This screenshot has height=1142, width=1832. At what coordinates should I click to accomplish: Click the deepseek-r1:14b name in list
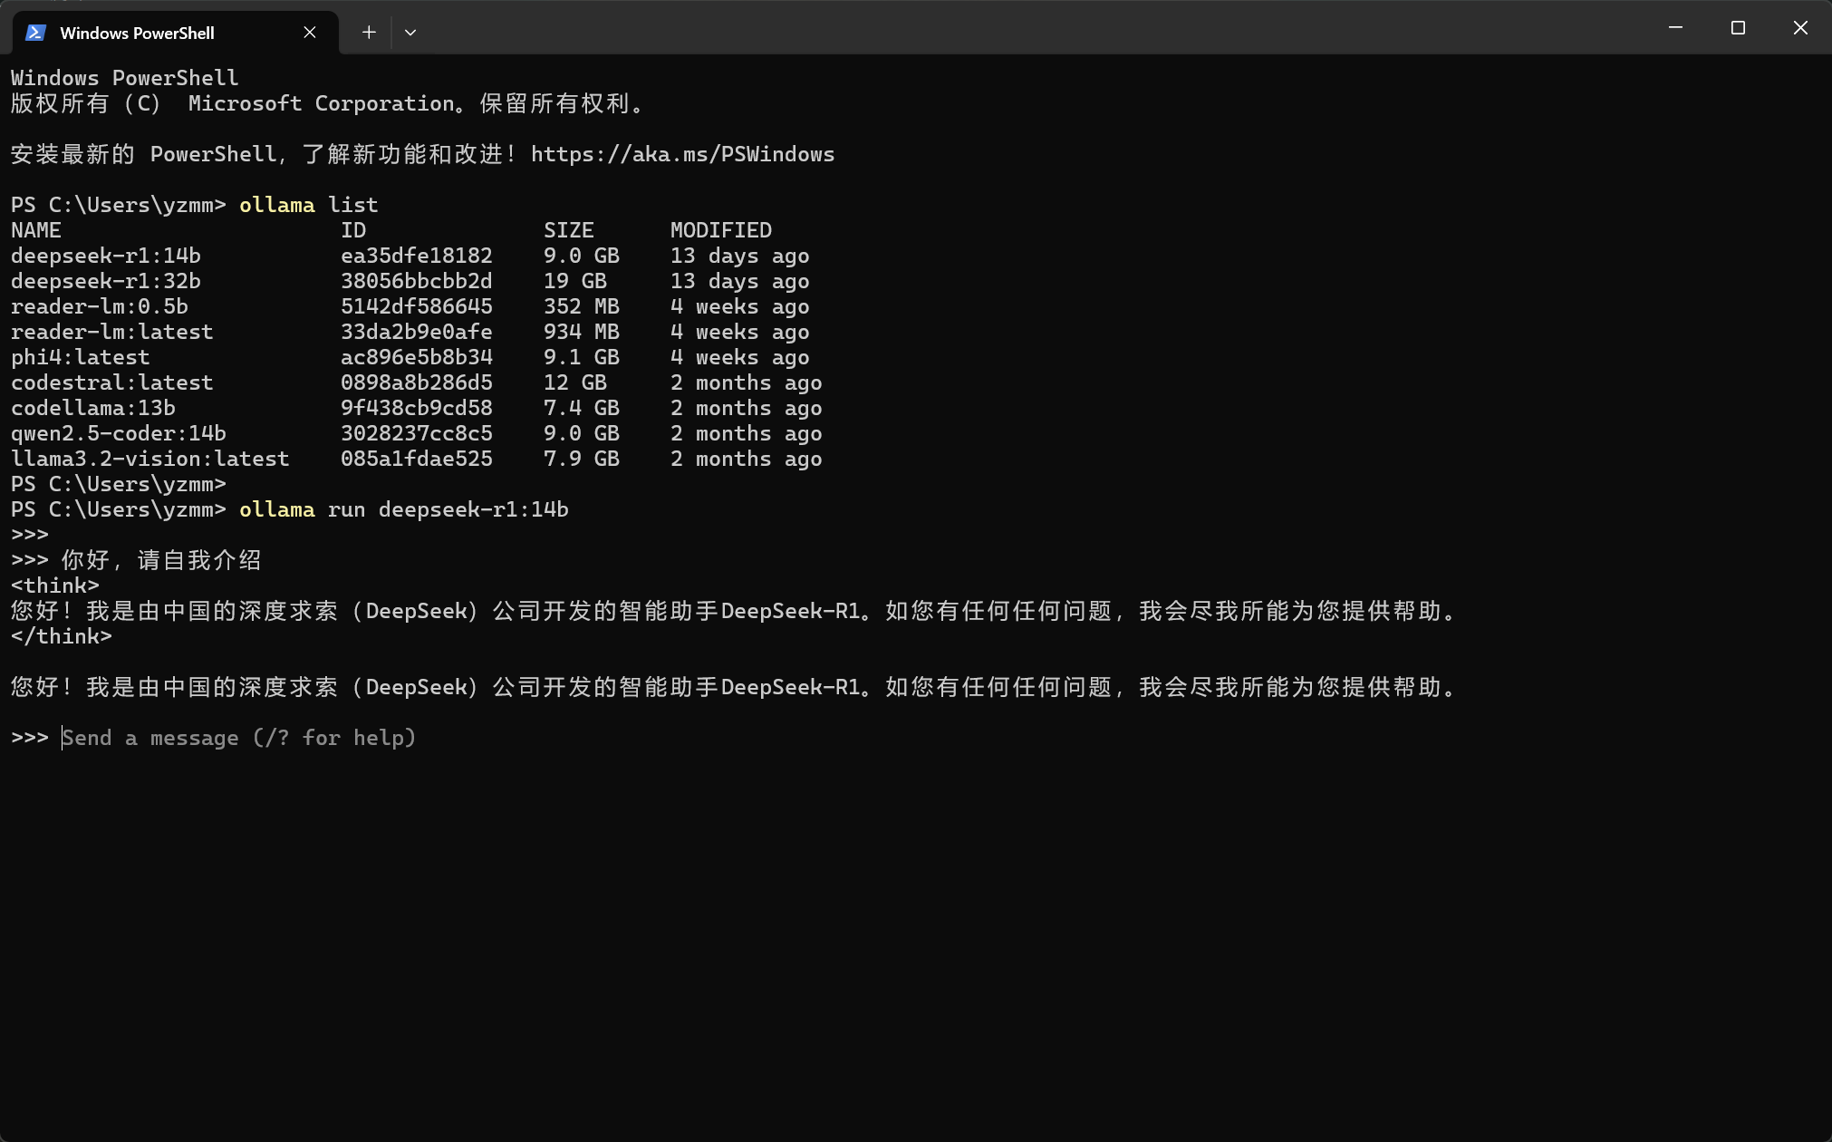click(x=106, y=256)
